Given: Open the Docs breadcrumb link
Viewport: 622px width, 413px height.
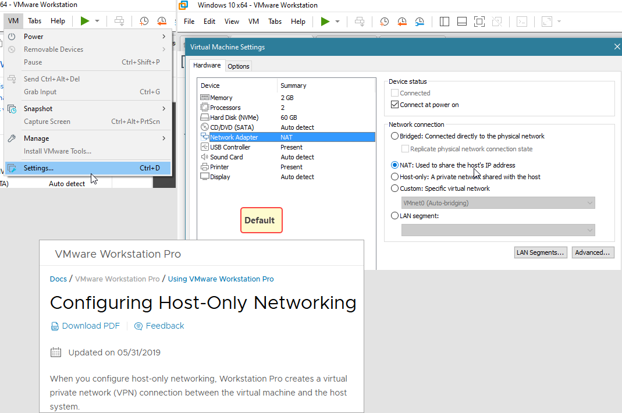Looking at the screenshot, I should click(58, 279).
